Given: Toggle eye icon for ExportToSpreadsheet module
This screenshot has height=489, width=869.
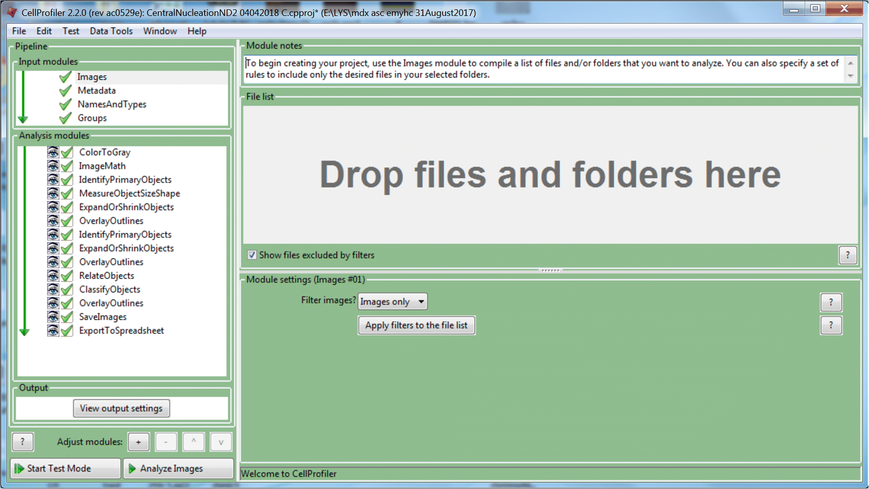Looking at the screenshot, I should 53,331.
